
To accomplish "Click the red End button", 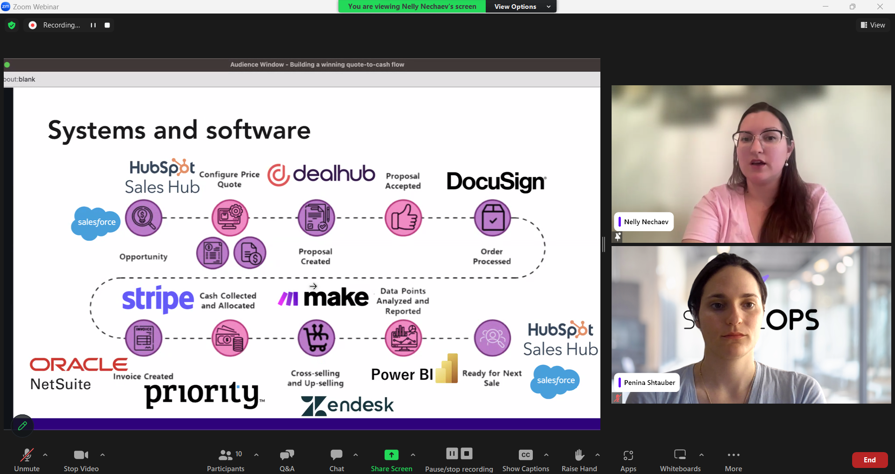I will 870,460.
